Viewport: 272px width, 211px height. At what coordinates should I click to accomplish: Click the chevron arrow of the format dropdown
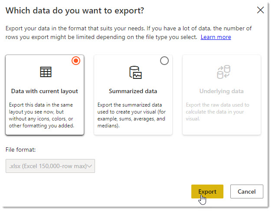tap(89, 166)
